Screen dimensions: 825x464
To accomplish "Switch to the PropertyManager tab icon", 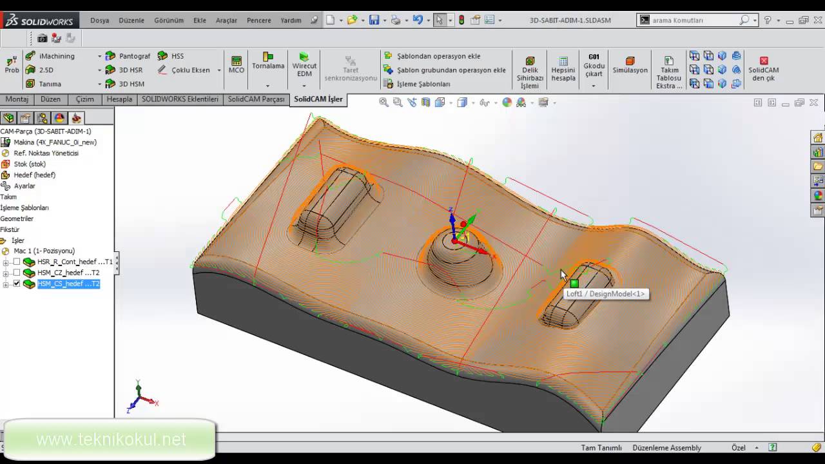I will point(25,118).
